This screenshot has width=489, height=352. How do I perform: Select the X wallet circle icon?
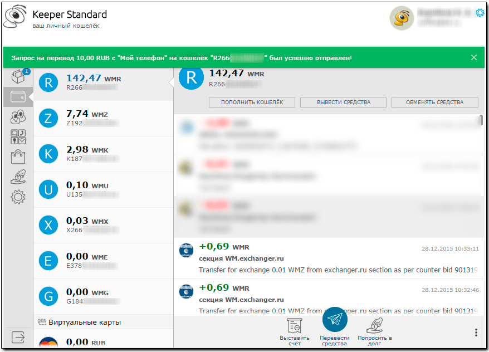[x=48, y=225]
